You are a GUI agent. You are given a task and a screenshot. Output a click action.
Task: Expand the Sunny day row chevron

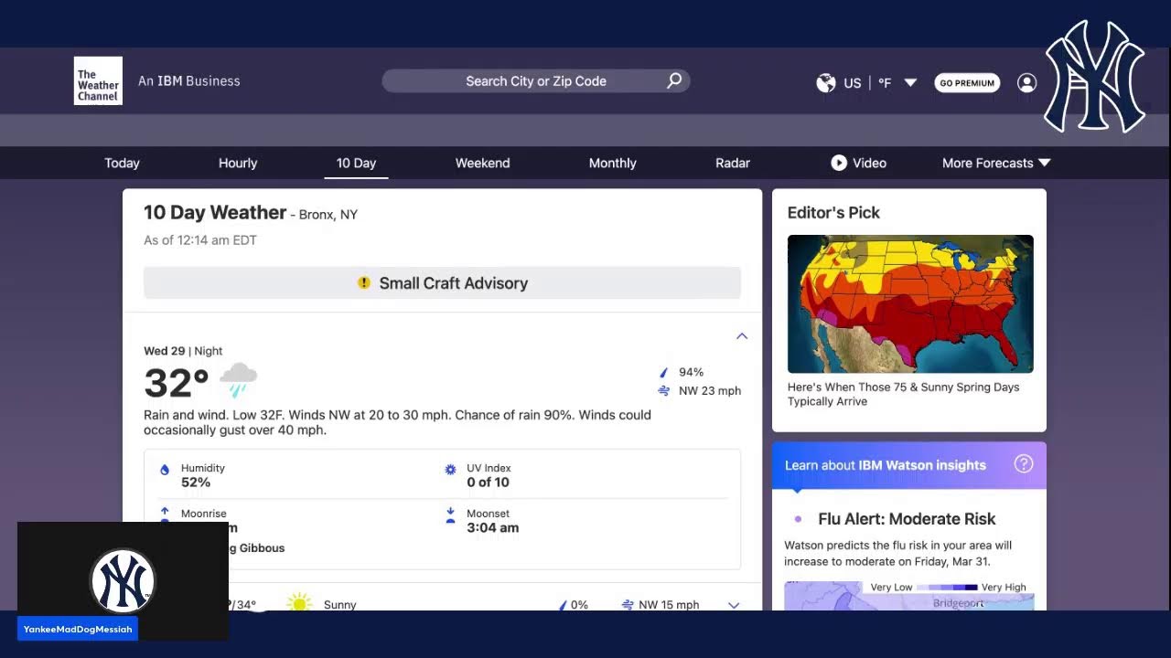(734, 605)
